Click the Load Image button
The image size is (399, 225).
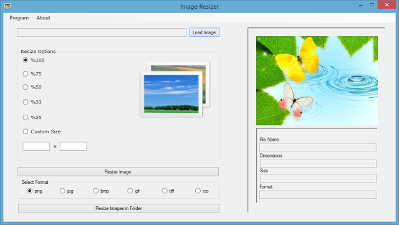pos(204,32)
